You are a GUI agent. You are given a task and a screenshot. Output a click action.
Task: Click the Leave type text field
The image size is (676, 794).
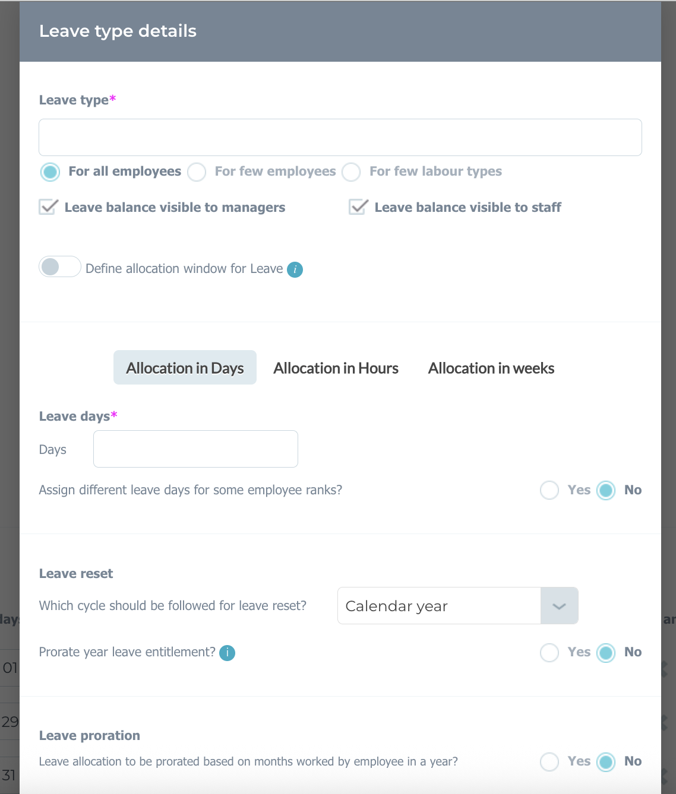point(340,137)
